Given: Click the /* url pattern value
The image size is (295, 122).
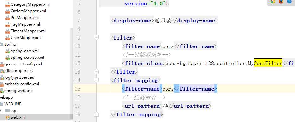Looking at the screenshot, I should (x=165, y=106).
